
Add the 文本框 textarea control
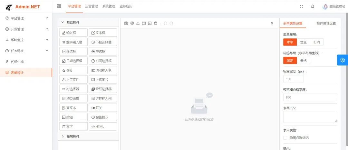click(x=103, y=33)
